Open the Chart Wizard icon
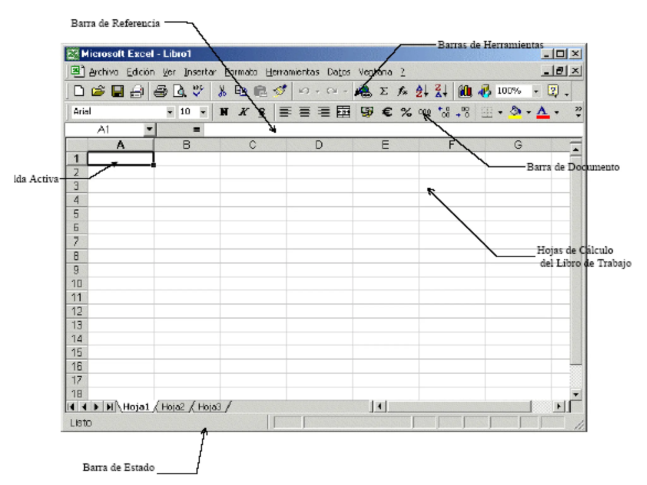Screen dimensions: 647x485 (x=465, y=92)
